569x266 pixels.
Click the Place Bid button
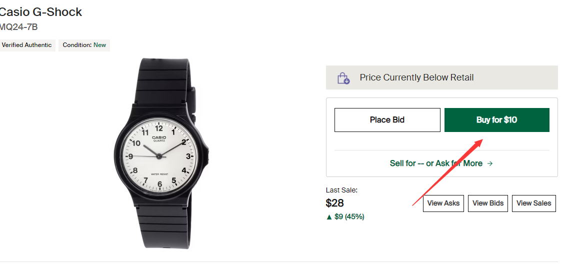(x=387, y=120)
